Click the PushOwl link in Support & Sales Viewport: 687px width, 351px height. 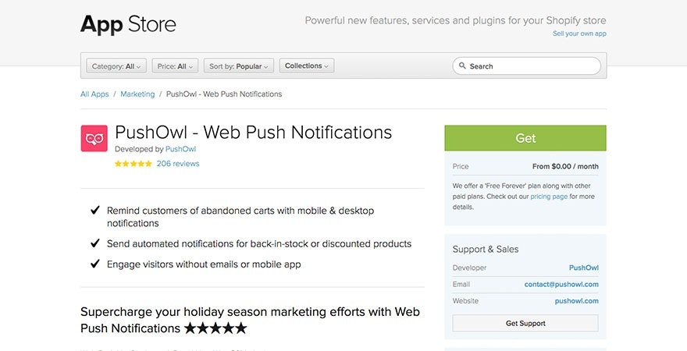coord(584,268)
